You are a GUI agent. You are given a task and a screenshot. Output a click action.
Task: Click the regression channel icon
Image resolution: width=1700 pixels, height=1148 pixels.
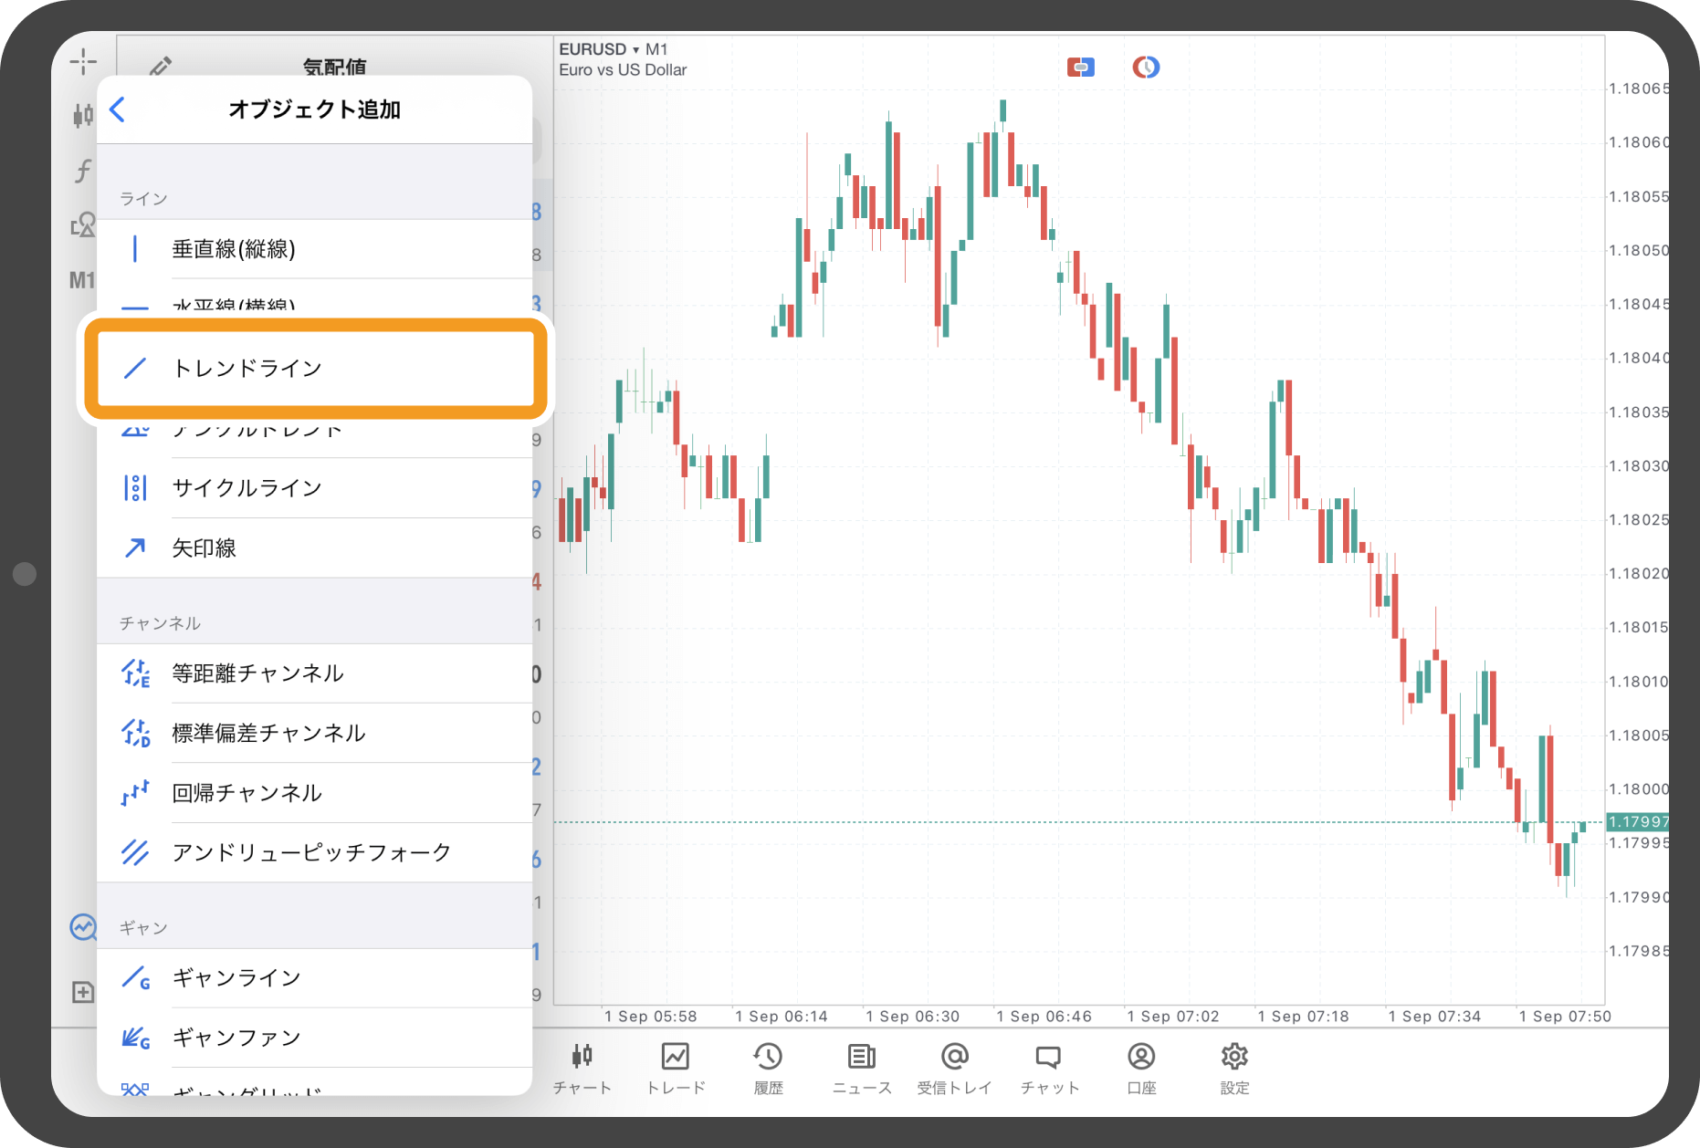click(135, 793)
